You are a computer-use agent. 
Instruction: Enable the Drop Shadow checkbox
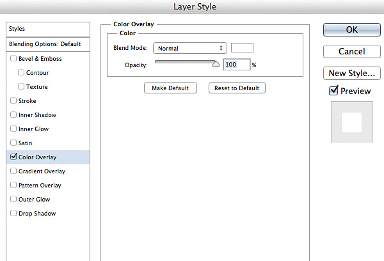pyautogui.click(x=14, y=214)
